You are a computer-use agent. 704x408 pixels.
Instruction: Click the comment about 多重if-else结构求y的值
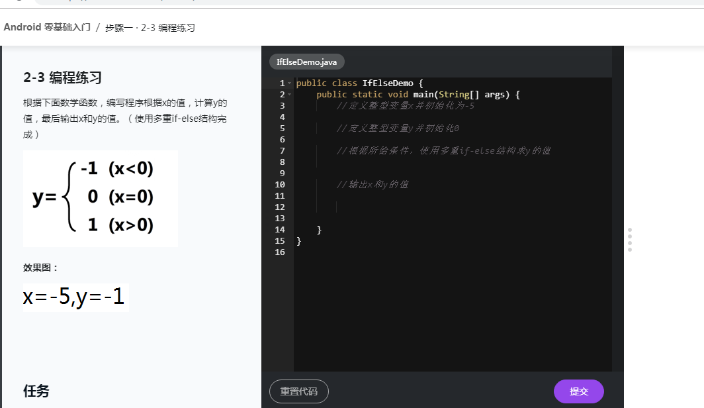(443, 151)
